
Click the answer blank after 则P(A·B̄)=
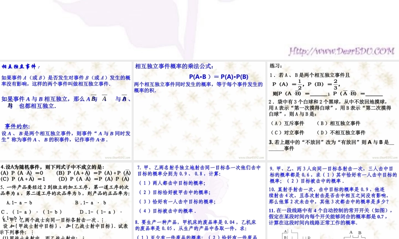[318, 94]
